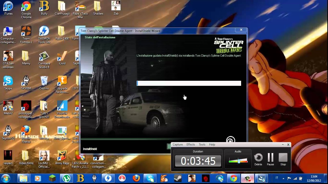Open Minecraft from the taskbar
Screen dimensions: 328x184
pos(52,178)
